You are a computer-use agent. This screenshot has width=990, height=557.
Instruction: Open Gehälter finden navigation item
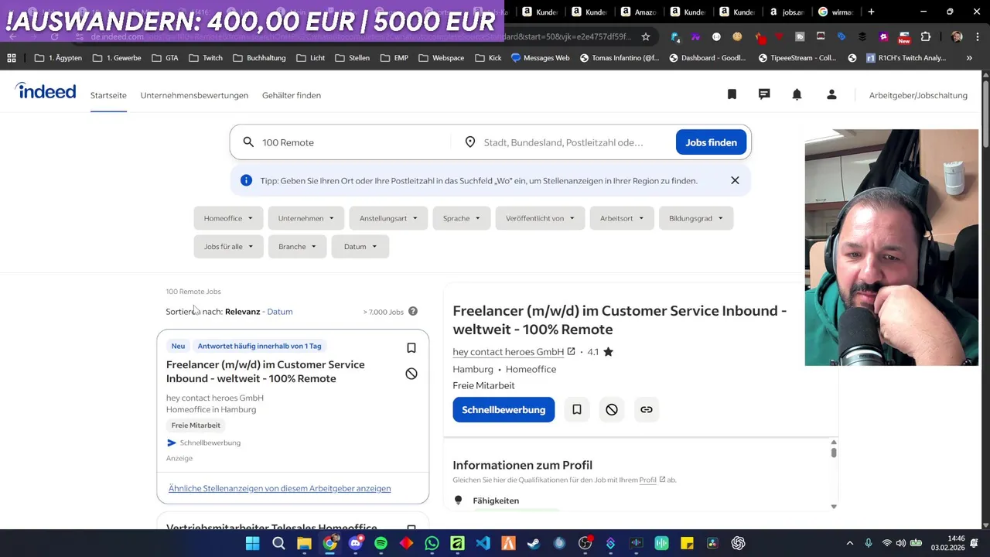(292, 95)
